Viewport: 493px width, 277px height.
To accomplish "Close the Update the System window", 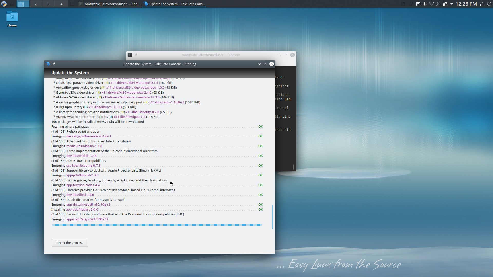I will [x=272, y=64].
